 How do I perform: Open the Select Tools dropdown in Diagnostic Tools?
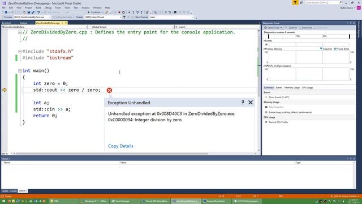click(273, 28)
